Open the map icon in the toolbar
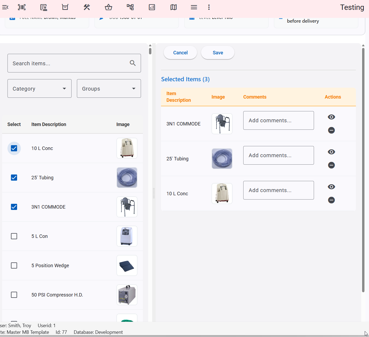The height and width of the screenshot is (337, 369). click(x=174, y=7)
